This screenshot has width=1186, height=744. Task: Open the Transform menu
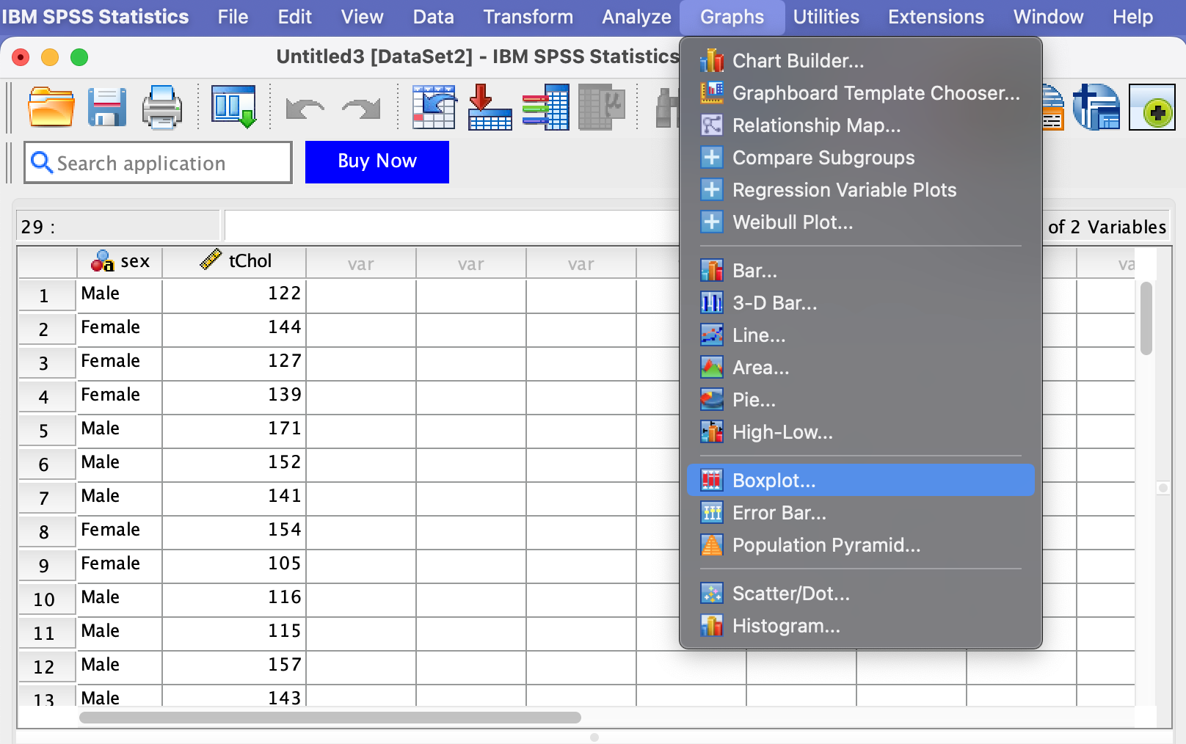528,17
